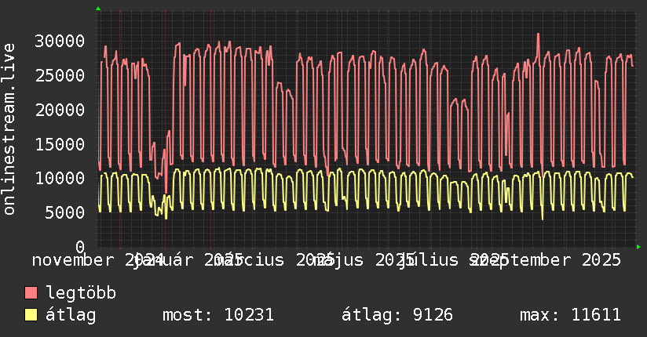Image resolution: width=647 pixels, height=337 pixels.
Task: Click the 0 y-axis label
Action: point(80,247)
